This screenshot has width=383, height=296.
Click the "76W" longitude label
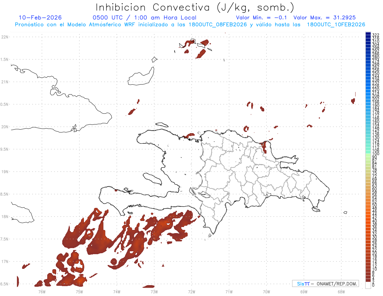click(x=42, y=292)
